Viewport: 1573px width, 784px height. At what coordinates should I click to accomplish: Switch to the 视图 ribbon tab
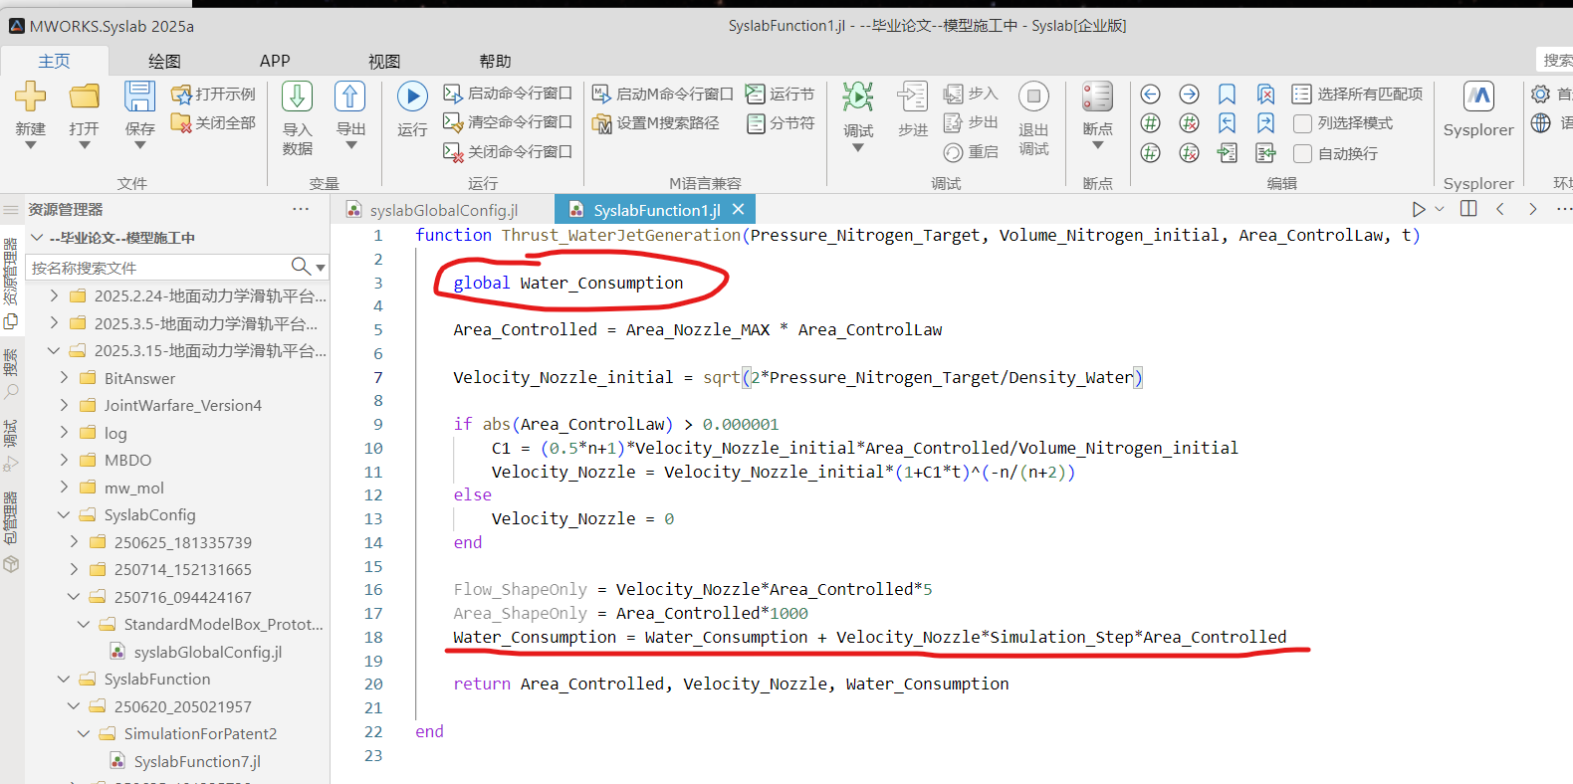pos(384,61)
